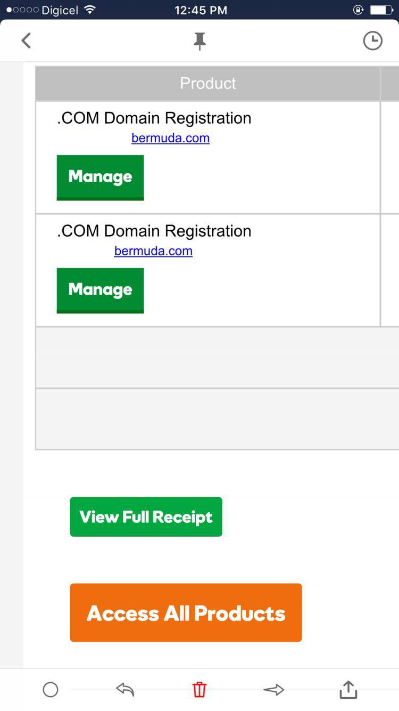Click View Full Receipt button
This screenshot has height=711, width=399.
click(x=146, y=516)
